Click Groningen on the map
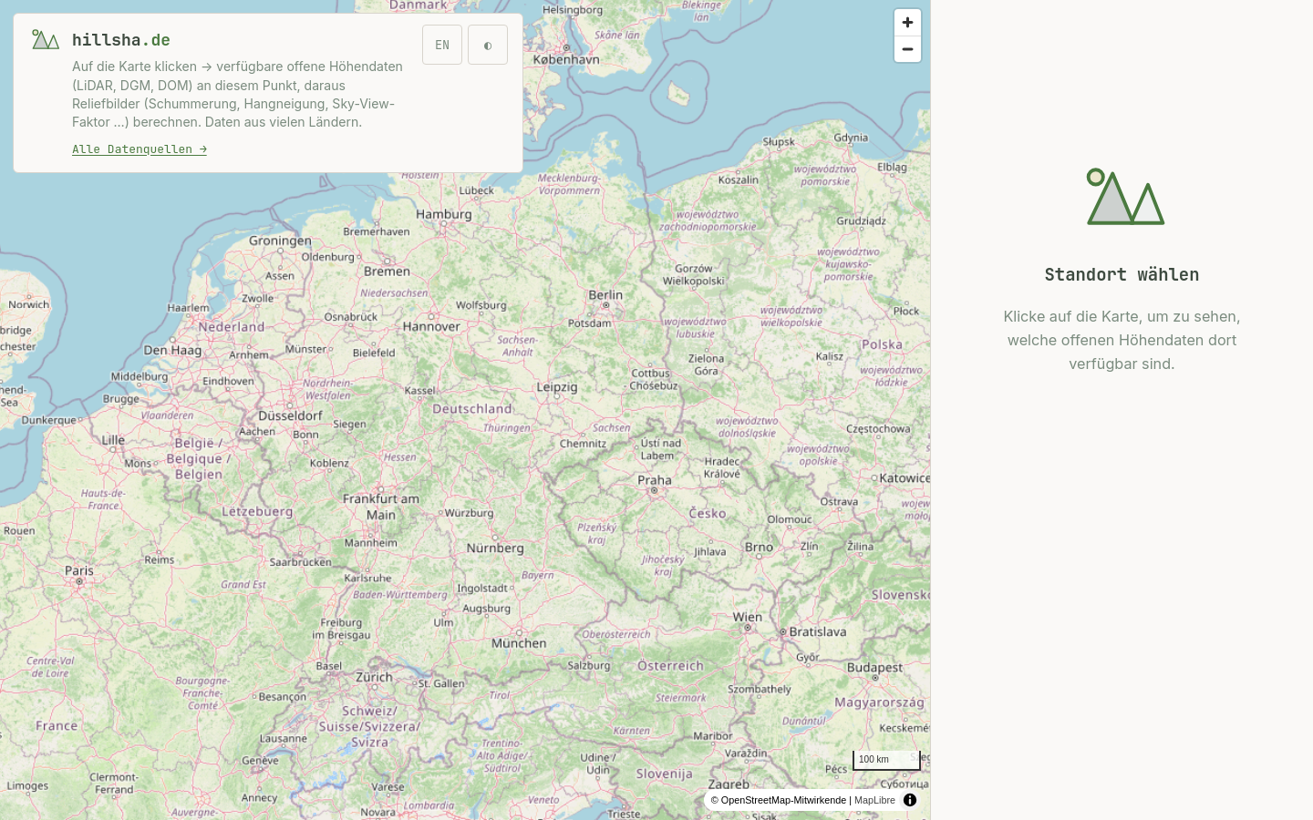 (280, 241)
